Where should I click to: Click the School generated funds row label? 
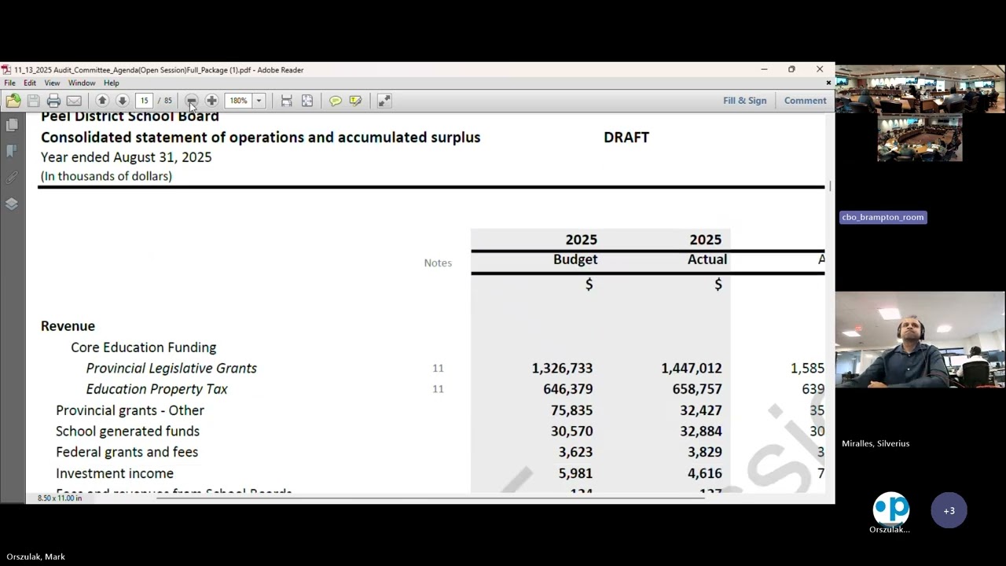[127, 432]
